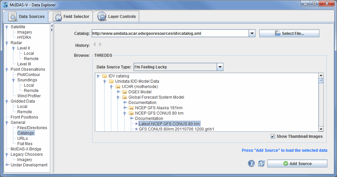Click the history forward arrow
The width and height of the screenshot is (337, 177).
100,44
